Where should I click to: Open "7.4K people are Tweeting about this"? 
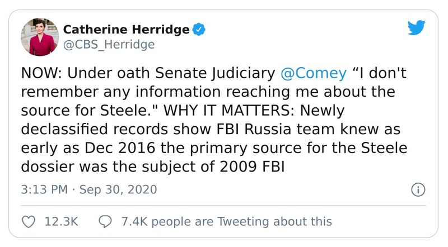(226, 222)
